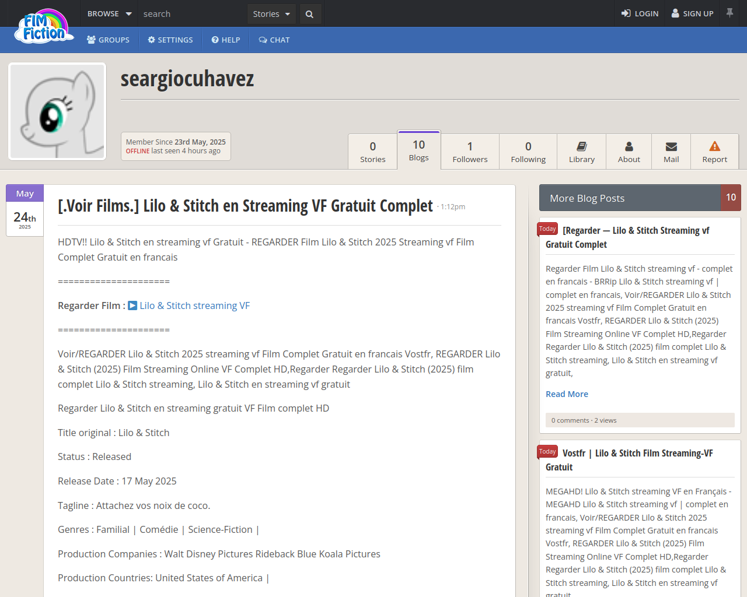Open the About tab
Image resolution: width=747 pixels, height=597 pixels.
pyautogui.click(x=629, y=152)
